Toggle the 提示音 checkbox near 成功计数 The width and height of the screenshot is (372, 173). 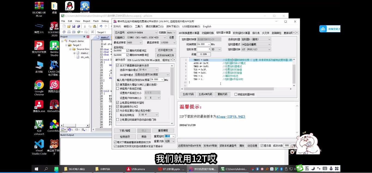point(262,145)
